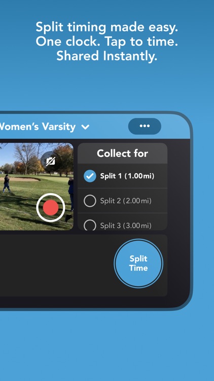Start recording with the red record button
Screen dimensions: 214x381
(x=51, y=207)
